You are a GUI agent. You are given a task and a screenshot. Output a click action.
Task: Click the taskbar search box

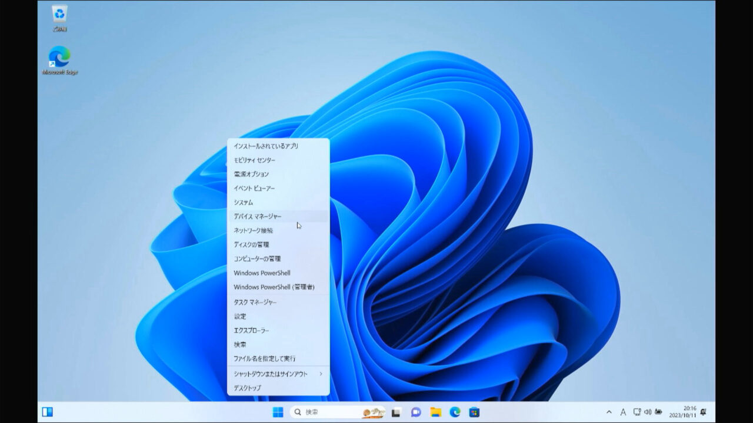(x=338, y=412)
